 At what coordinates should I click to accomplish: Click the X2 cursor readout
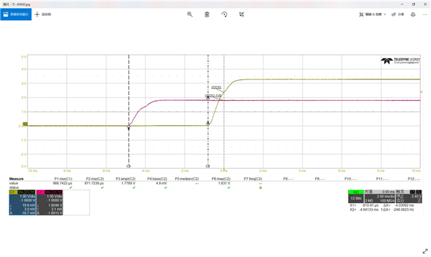tap(364, 209)
